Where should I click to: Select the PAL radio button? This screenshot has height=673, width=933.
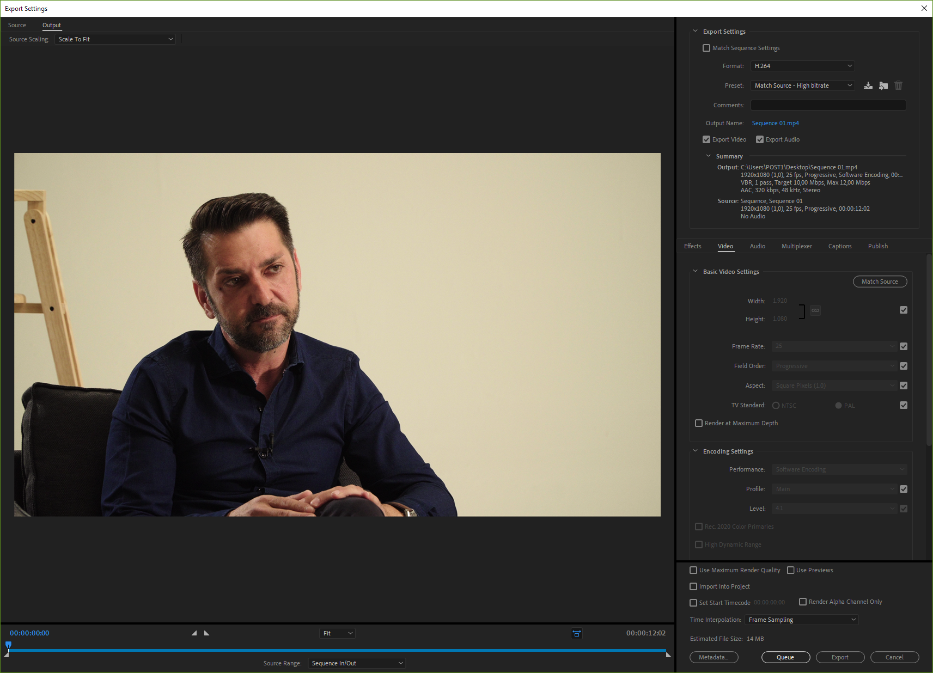(x=838, y=406)
